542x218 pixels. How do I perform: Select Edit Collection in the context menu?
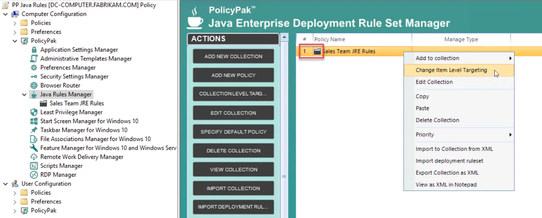coord(459,82)
